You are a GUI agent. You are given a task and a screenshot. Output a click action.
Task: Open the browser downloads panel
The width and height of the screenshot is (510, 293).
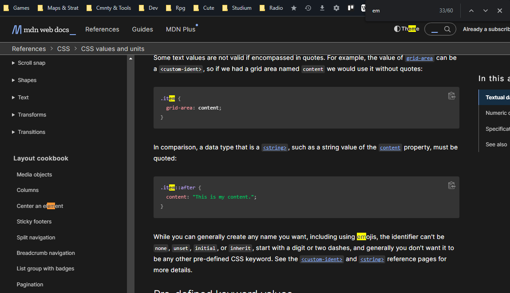click(x=322, y=8)
